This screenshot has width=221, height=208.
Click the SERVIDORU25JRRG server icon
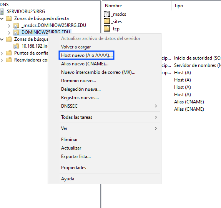tap(2, 12)
